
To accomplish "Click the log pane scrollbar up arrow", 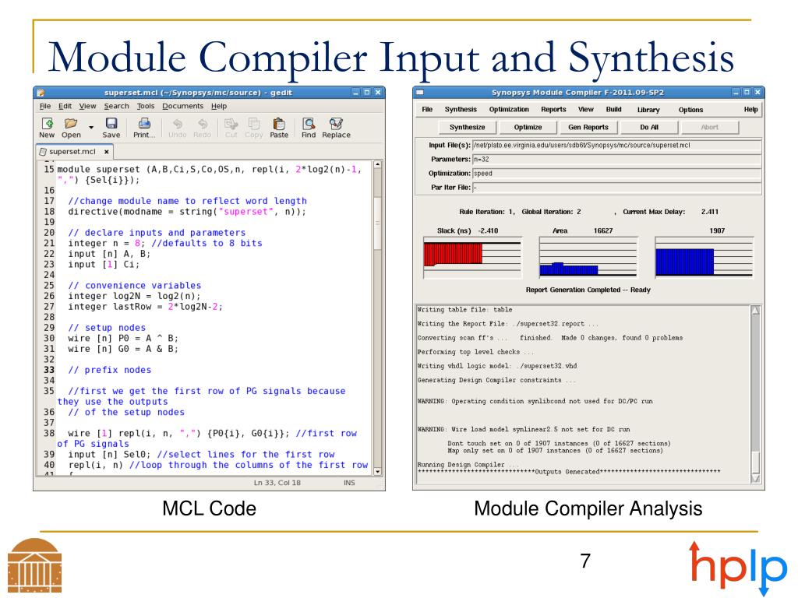I will pyautogui.click(x=756, y=310).
